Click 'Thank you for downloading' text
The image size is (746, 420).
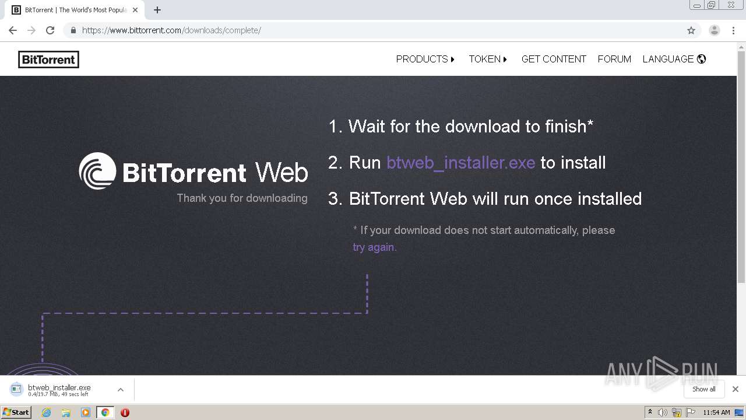[x=242, y=198]
